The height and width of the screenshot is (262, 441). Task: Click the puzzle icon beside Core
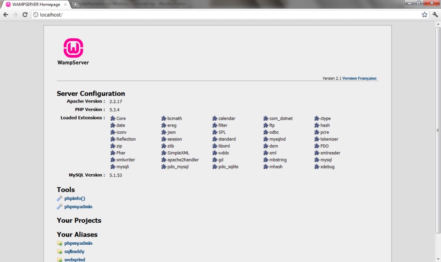pyautogui.click(x=113, y=118)
